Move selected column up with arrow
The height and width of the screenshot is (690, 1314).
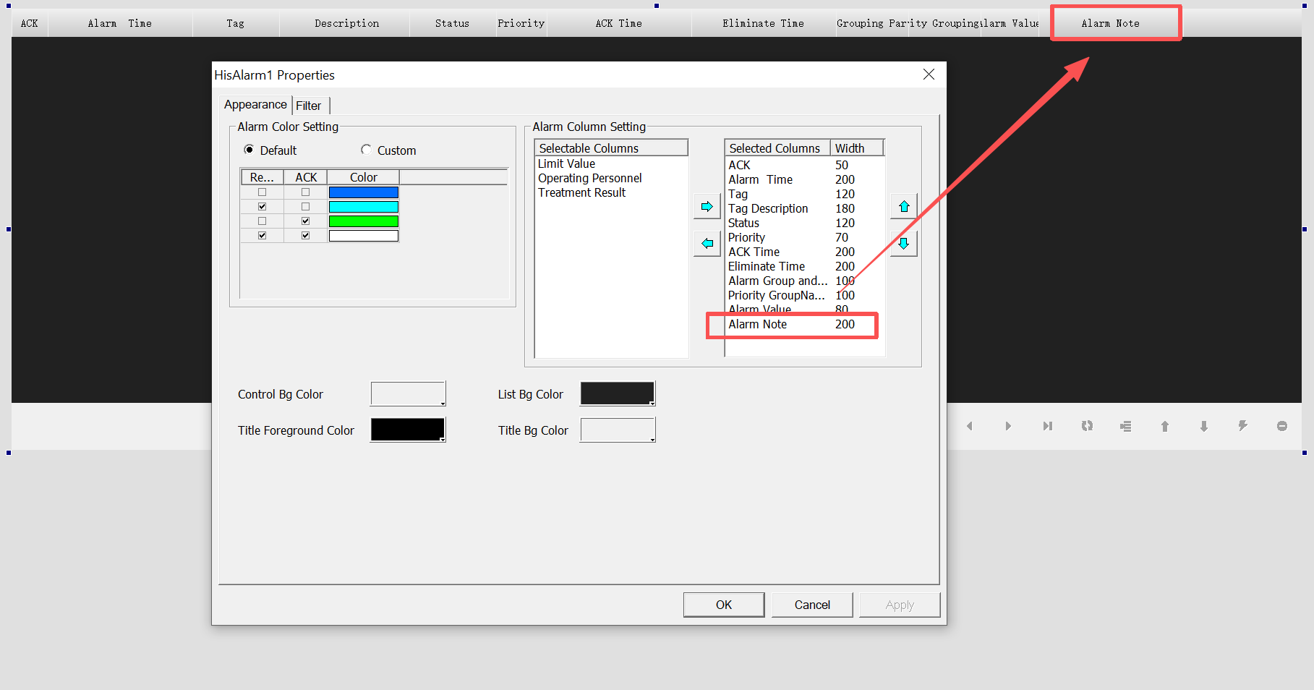point(903,207)
